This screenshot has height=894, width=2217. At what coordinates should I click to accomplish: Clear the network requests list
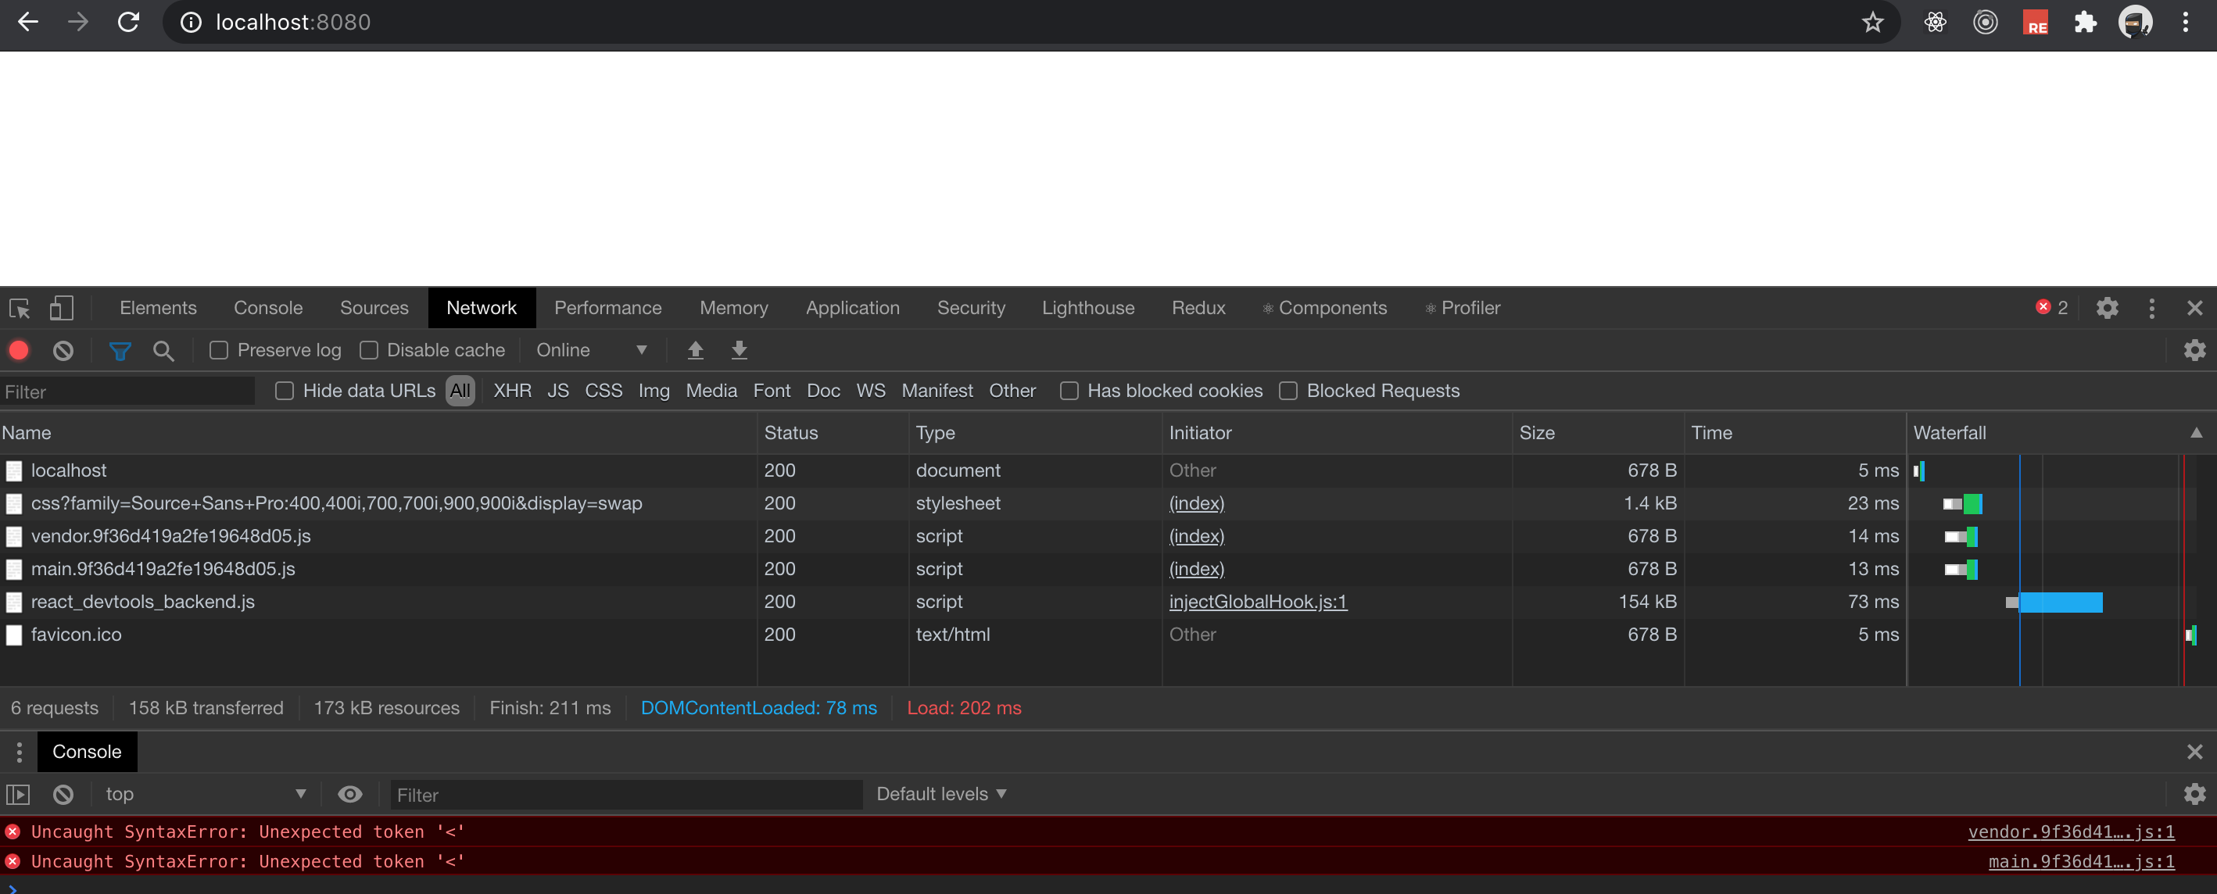63,349
